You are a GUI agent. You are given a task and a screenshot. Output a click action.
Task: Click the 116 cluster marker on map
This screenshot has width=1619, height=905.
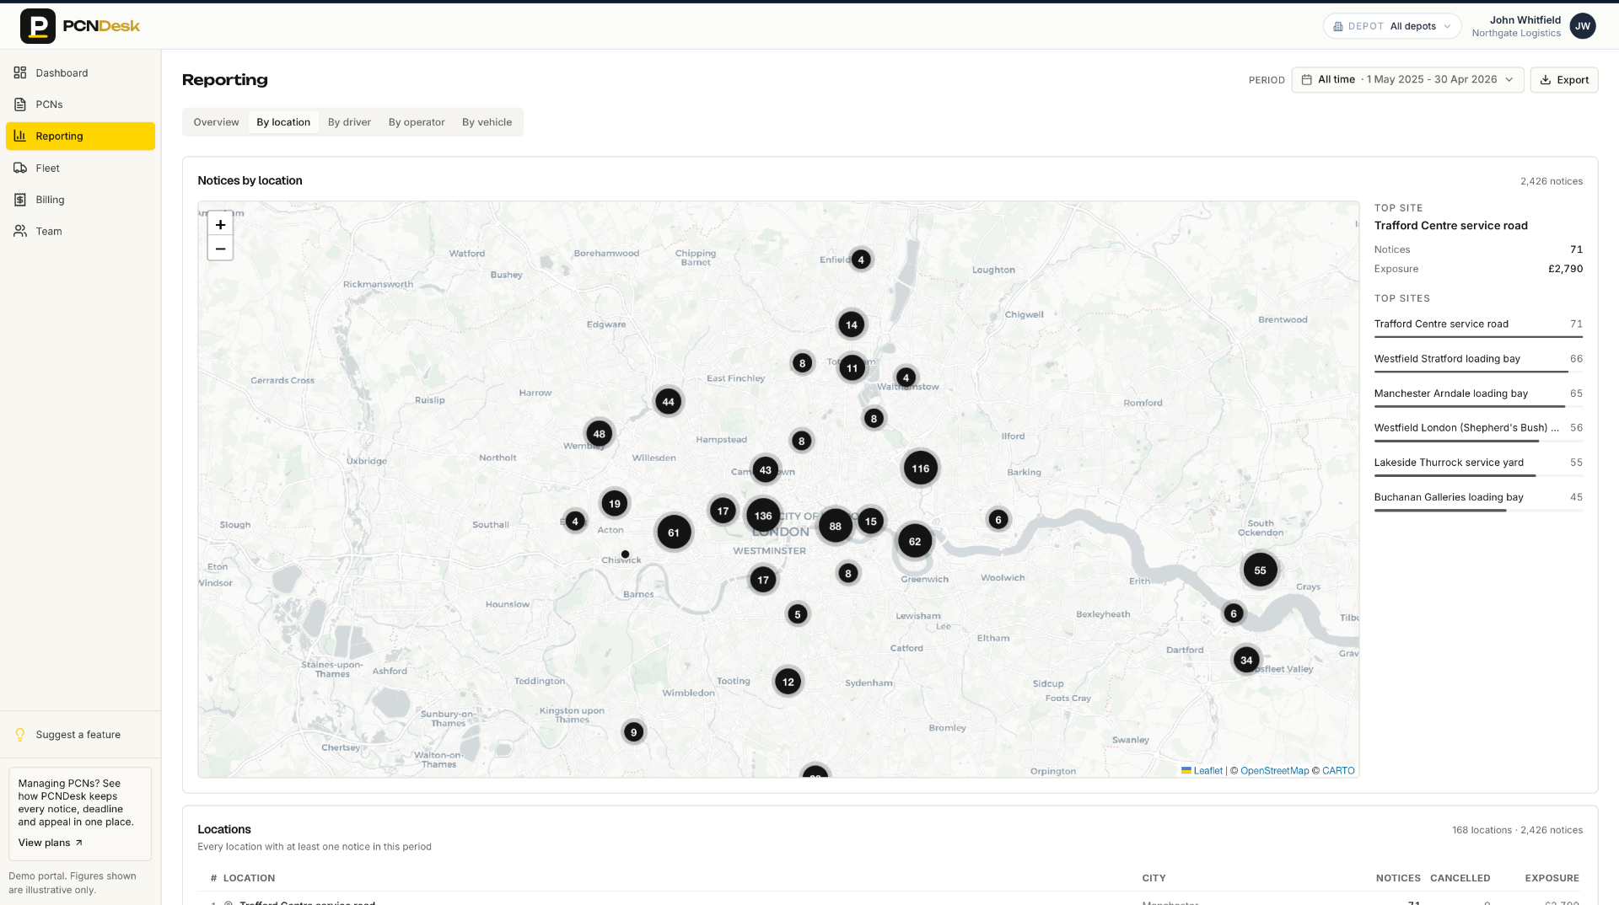(x=921, y=469)
